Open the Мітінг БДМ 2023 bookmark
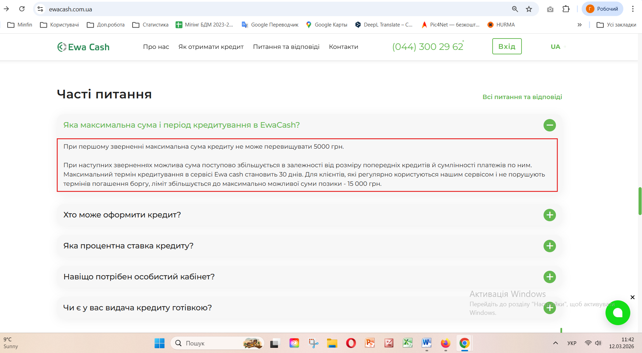 tap(204, 25)
